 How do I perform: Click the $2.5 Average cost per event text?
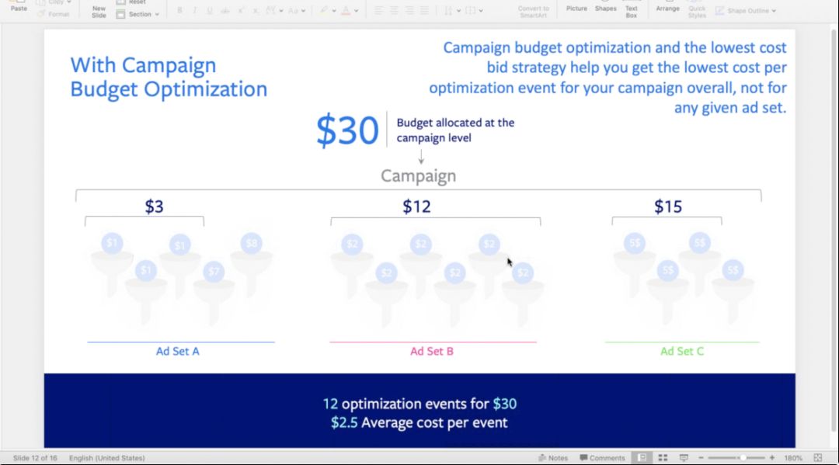[419, 423]
